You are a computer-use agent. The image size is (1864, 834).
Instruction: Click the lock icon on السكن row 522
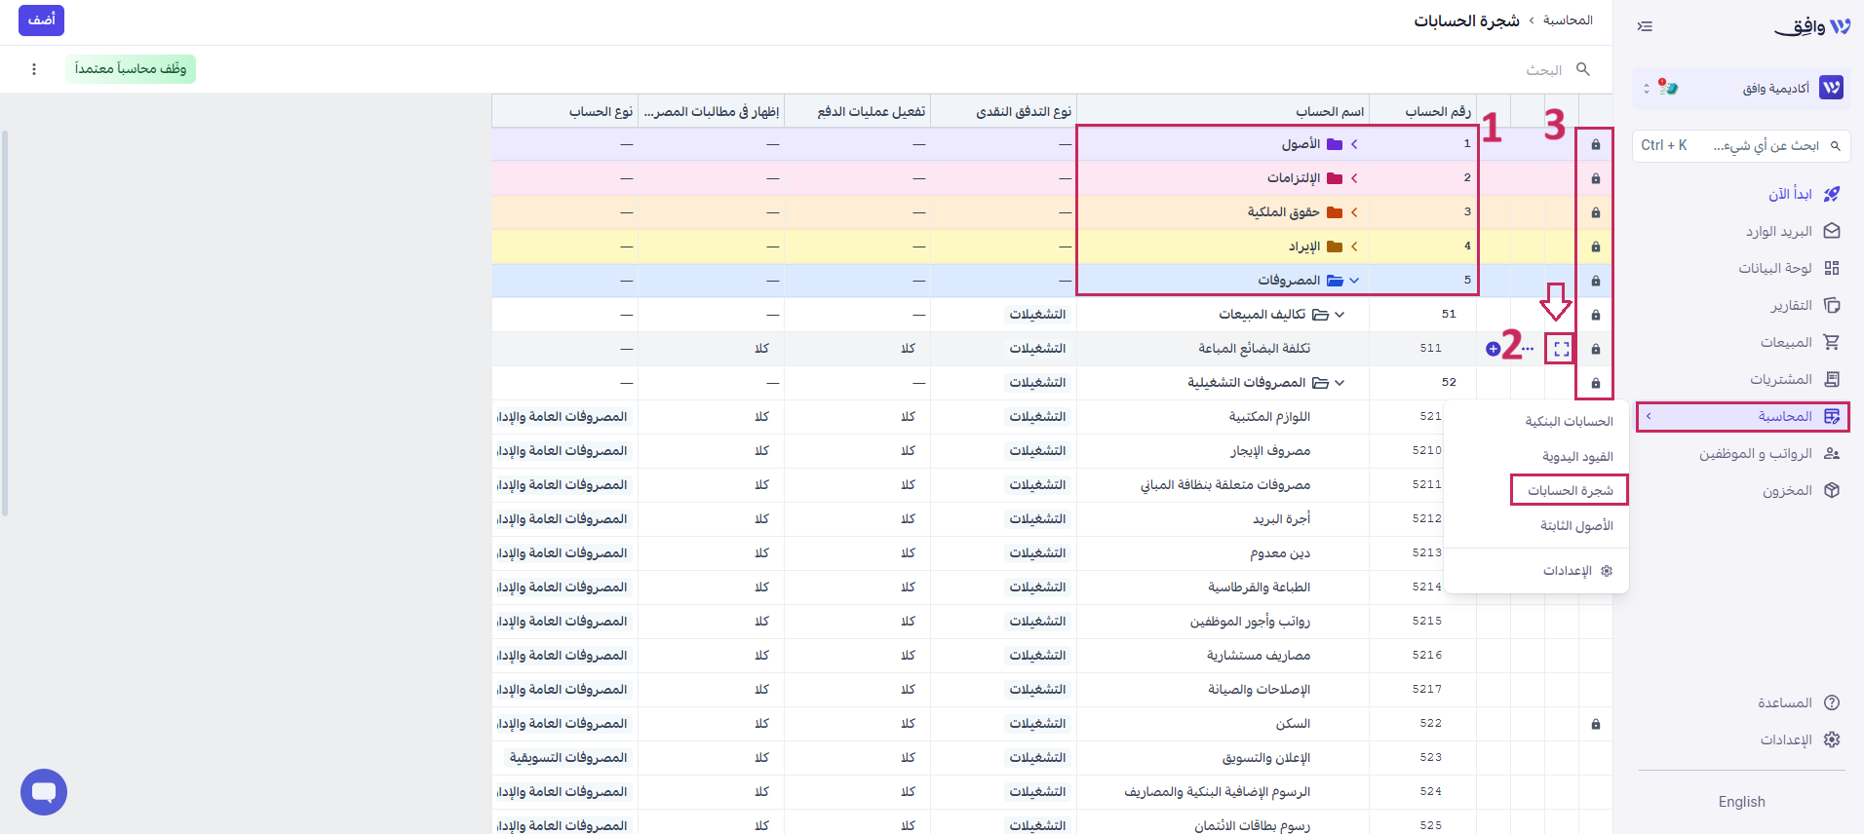(x=1596, y=724)
